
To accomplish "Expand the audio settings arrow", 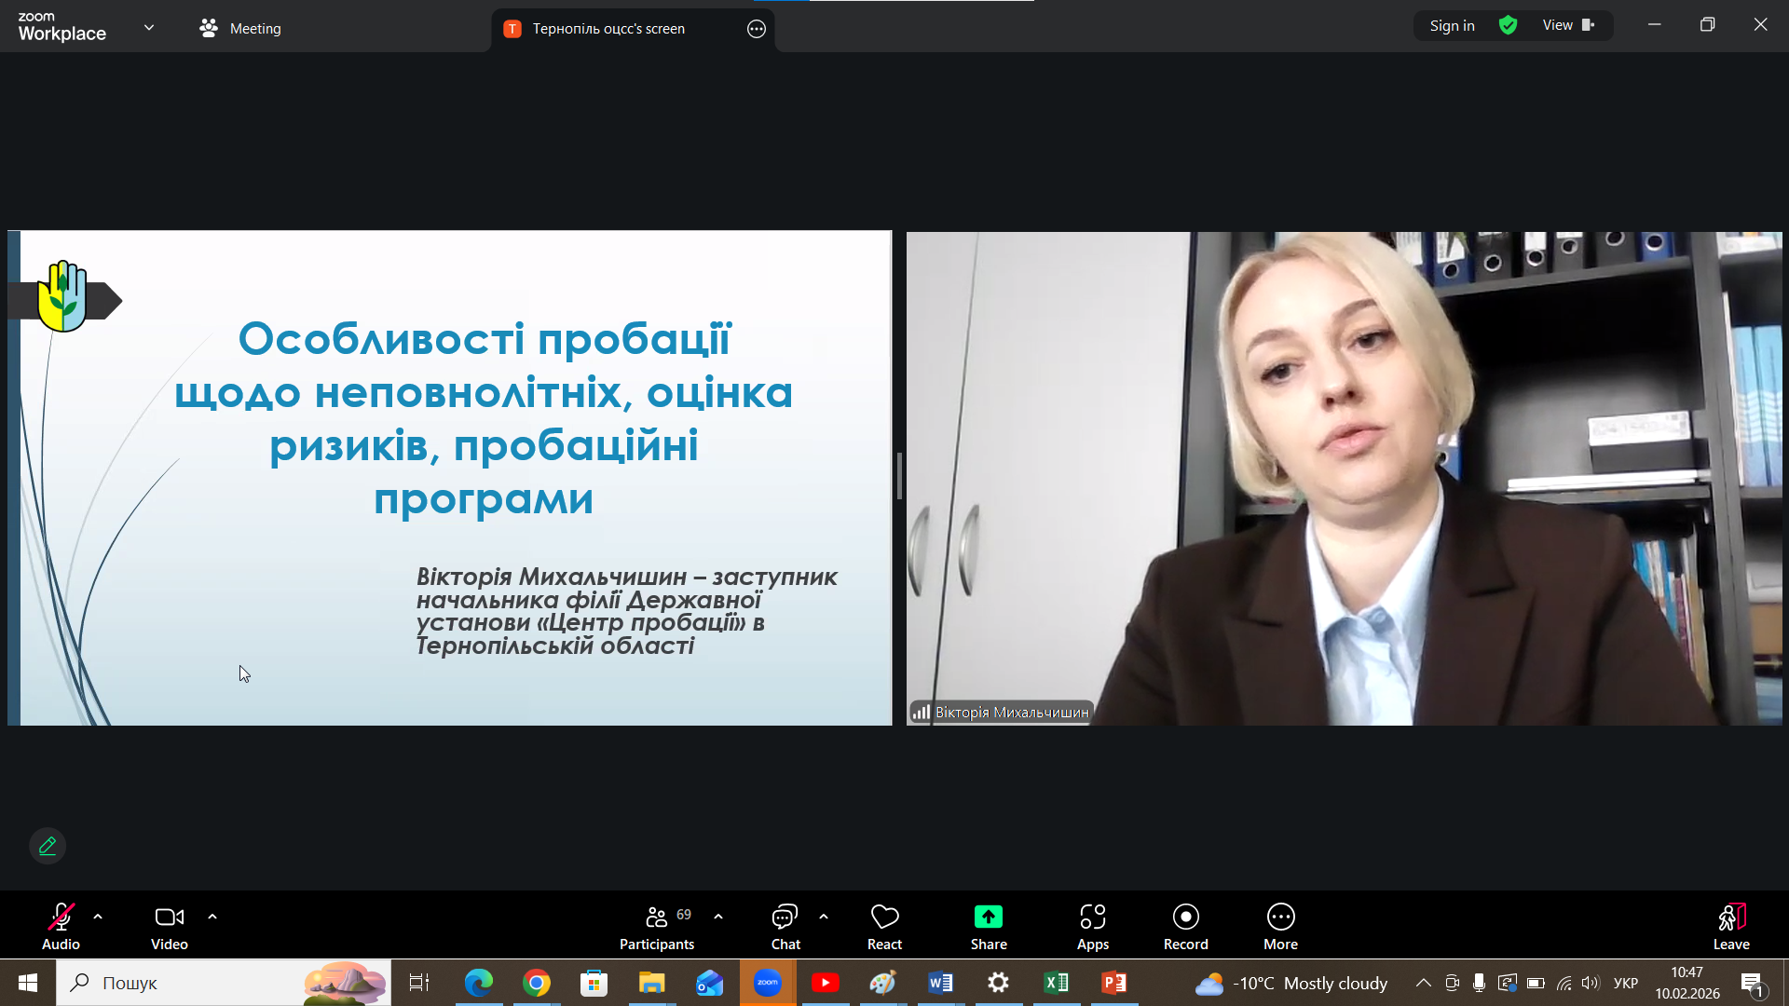I will coord(98,917).
